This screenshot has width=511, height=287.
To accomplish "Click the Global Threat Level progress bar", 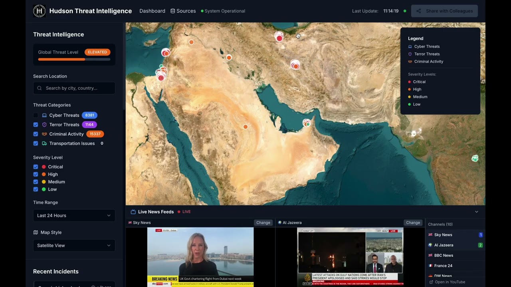I will click(x=74, y=59).
